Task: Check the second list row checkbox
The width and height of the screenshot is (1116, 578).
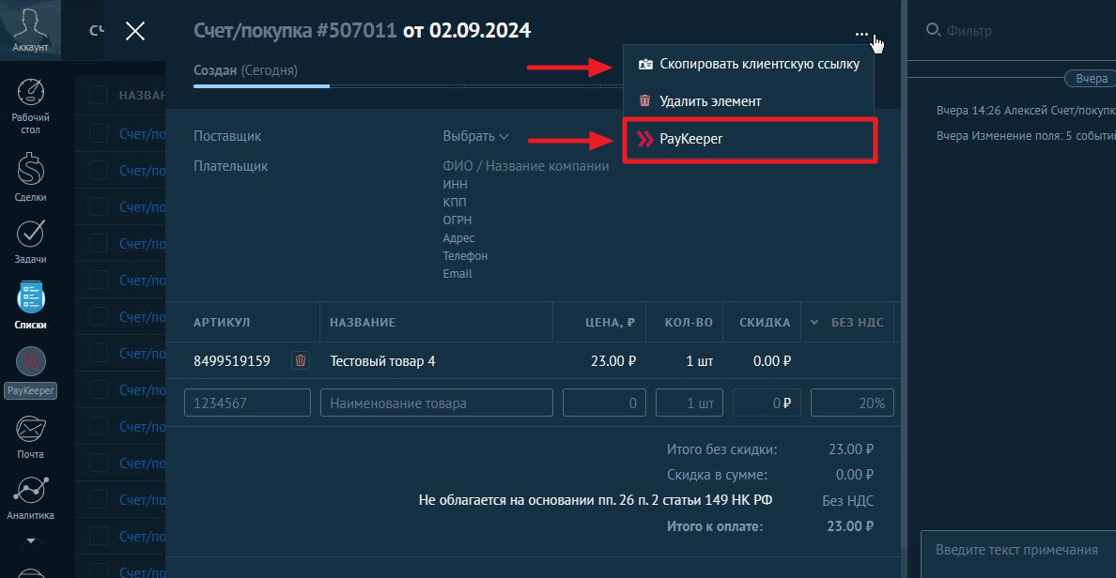Action: (99, 171)
